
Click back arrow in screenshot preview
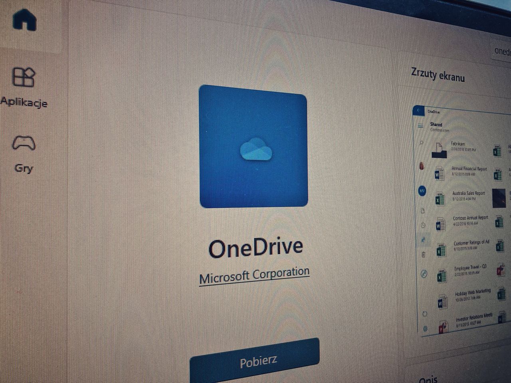pos(418,111)
